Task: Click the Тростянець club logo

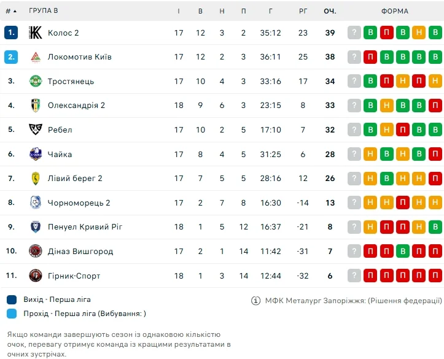Action: (36, 81)
